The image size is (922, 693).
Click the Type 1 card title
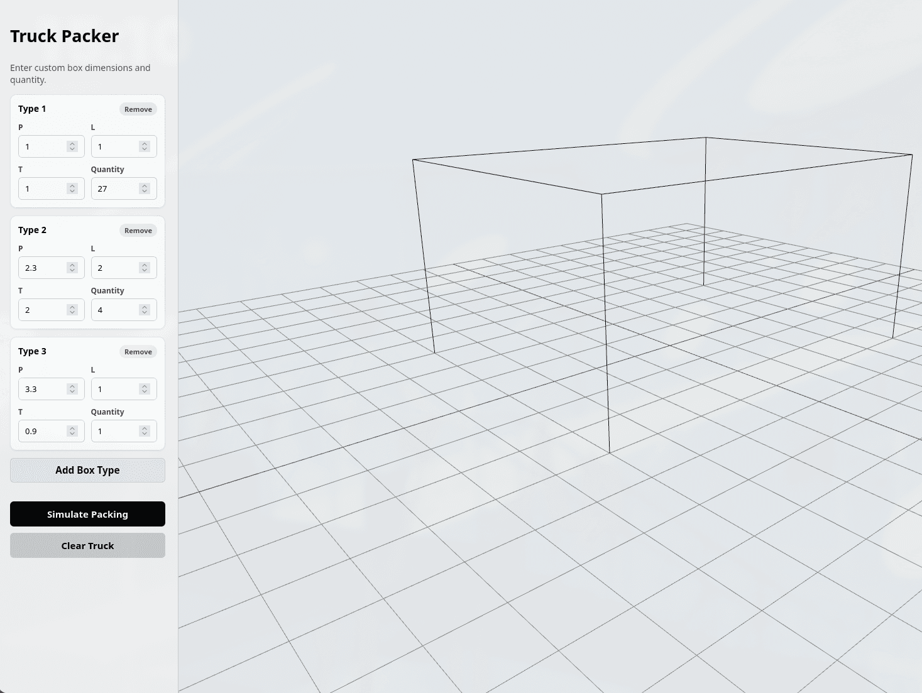[32, 109]
